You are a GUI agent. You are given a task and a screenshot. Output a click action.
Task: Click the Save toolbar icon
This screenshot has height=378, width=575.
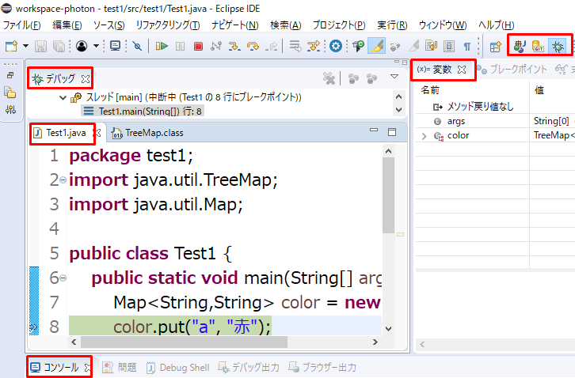(40, 46)
